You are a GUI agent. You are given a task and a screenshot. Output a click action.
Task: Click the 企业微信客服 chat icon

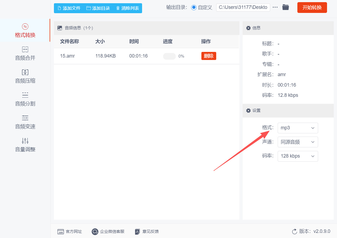(95, 232)
